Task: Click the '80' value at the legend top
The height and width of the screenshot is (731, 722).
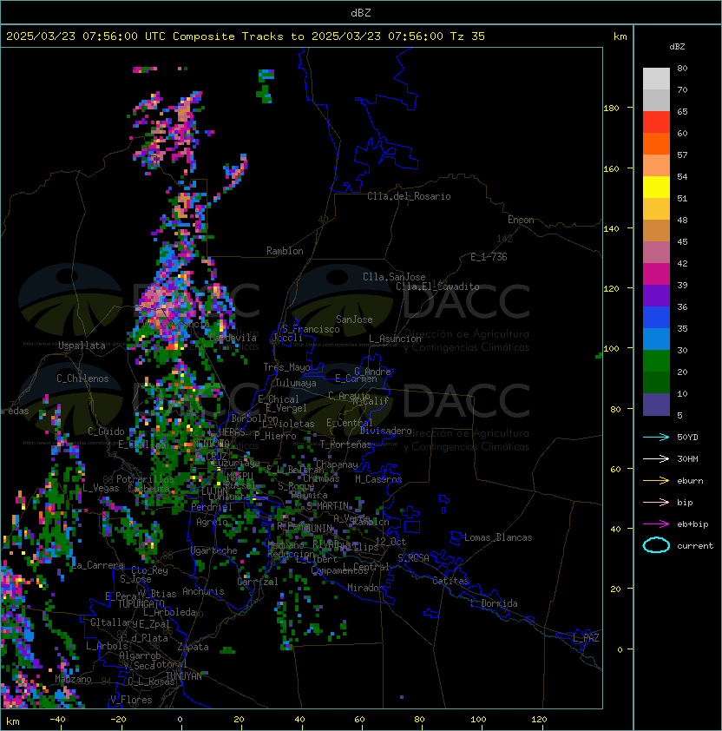Action: coord(682,68)
